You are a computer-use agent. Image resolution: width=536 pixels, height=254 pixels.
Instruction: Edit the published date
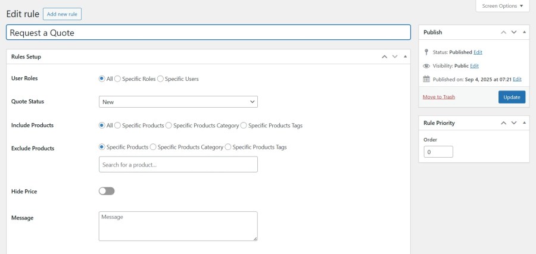(x=517, y=79)
